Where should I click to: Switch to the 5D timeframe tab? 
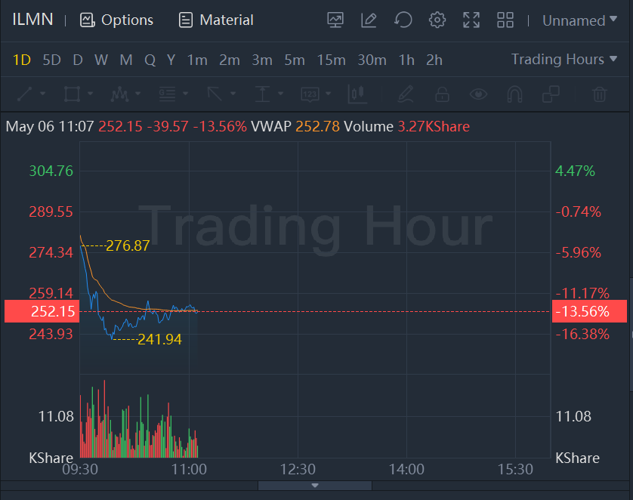coord(51,60)
